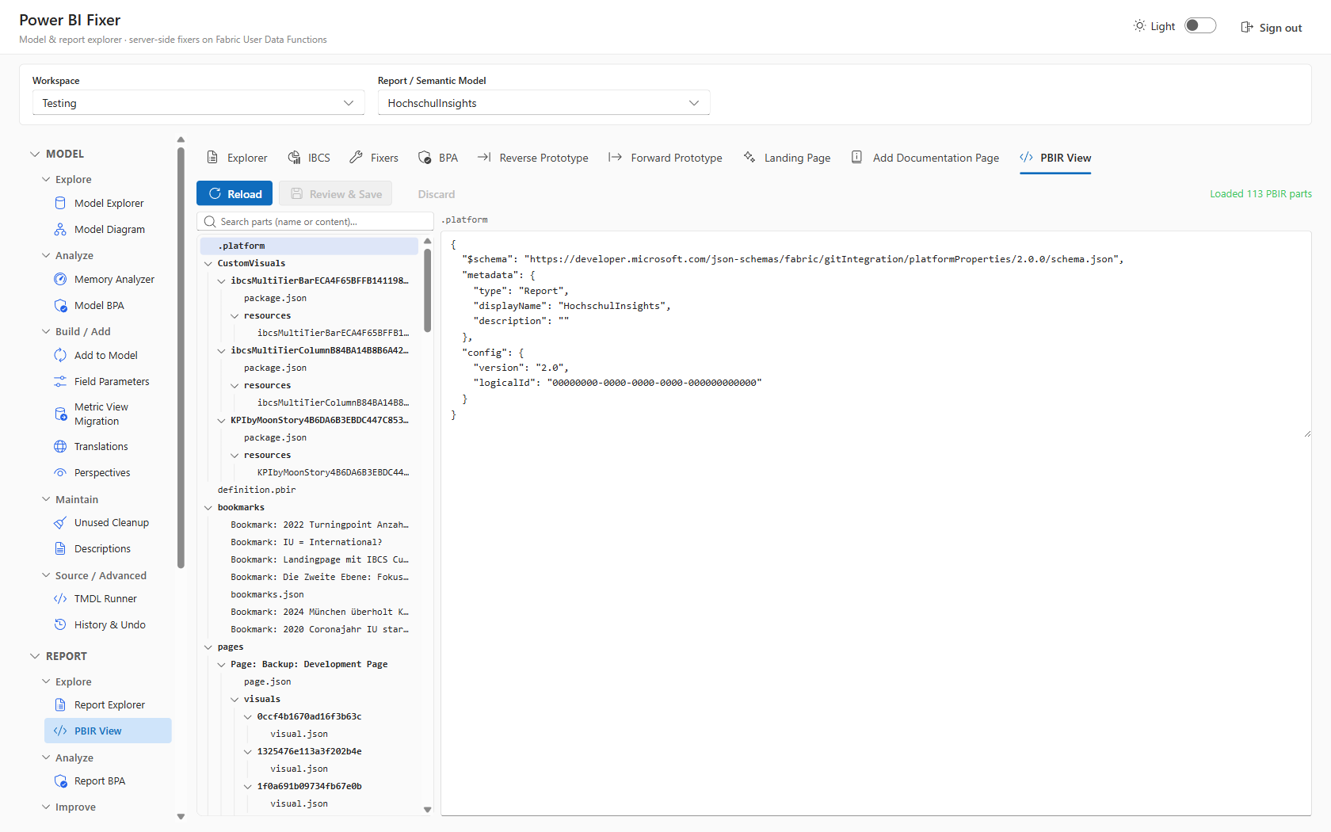The width and height of the screenshot is (1331, 832).
Task: Click the Forward Prototype arrow icon
Action: pos(615,157)
